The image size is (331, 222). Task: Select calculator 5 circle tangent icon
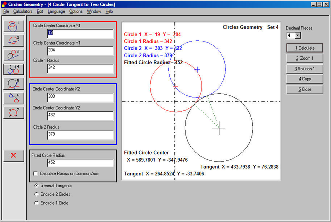(x=14, y=83)
